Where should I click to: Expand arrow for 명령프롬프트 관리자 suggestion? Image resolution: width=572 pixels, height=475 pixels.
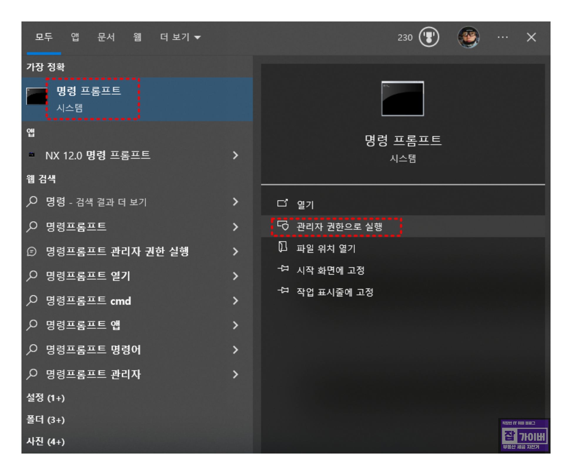235,374
